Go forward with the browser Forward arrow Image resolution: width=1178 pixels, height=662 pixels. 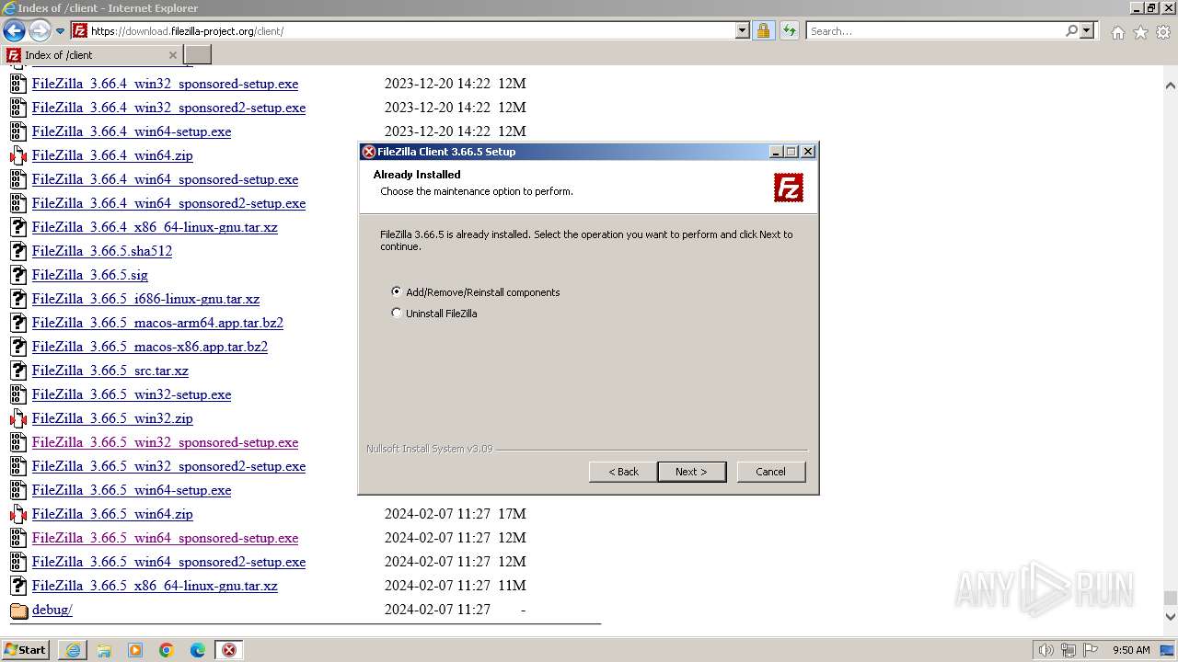[x=40, y=30]
